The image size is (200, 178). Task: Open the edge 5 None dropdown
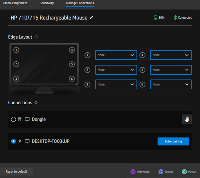coord(171,70)
